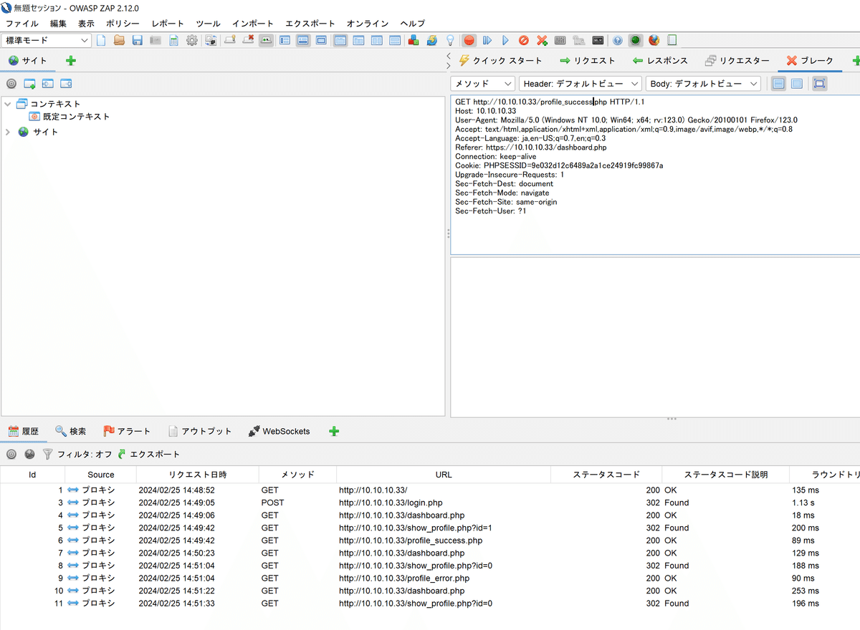The height and width of the screenshot is (630, 860).
Task: Click the new context icon in Sites
Action: 29,84
